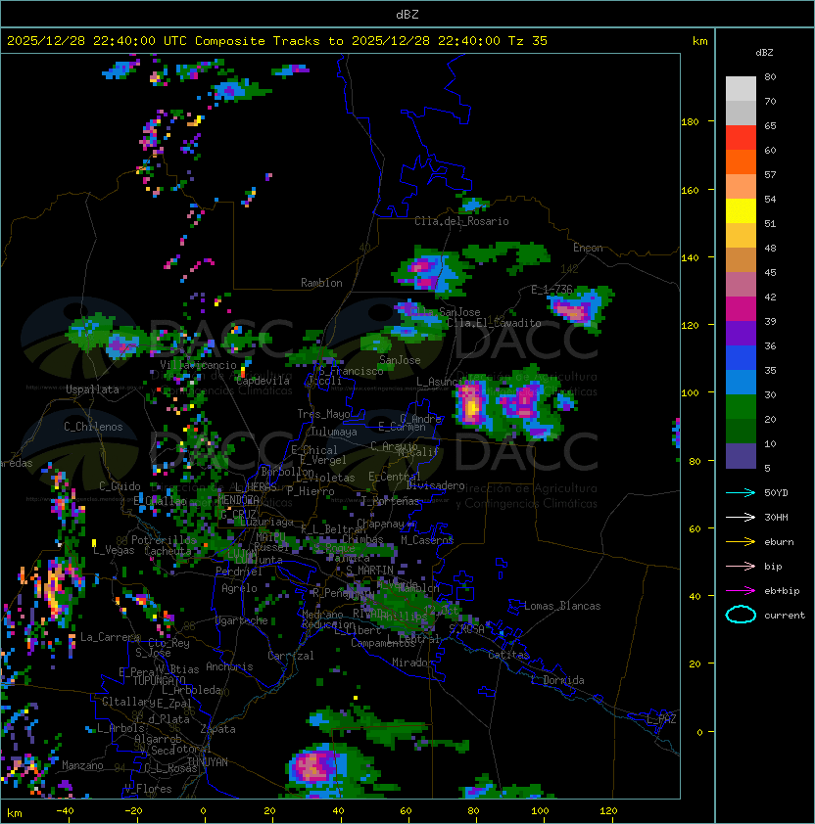
Task: Click the Villavicencio place label
Action: click(x=198, y=365)
